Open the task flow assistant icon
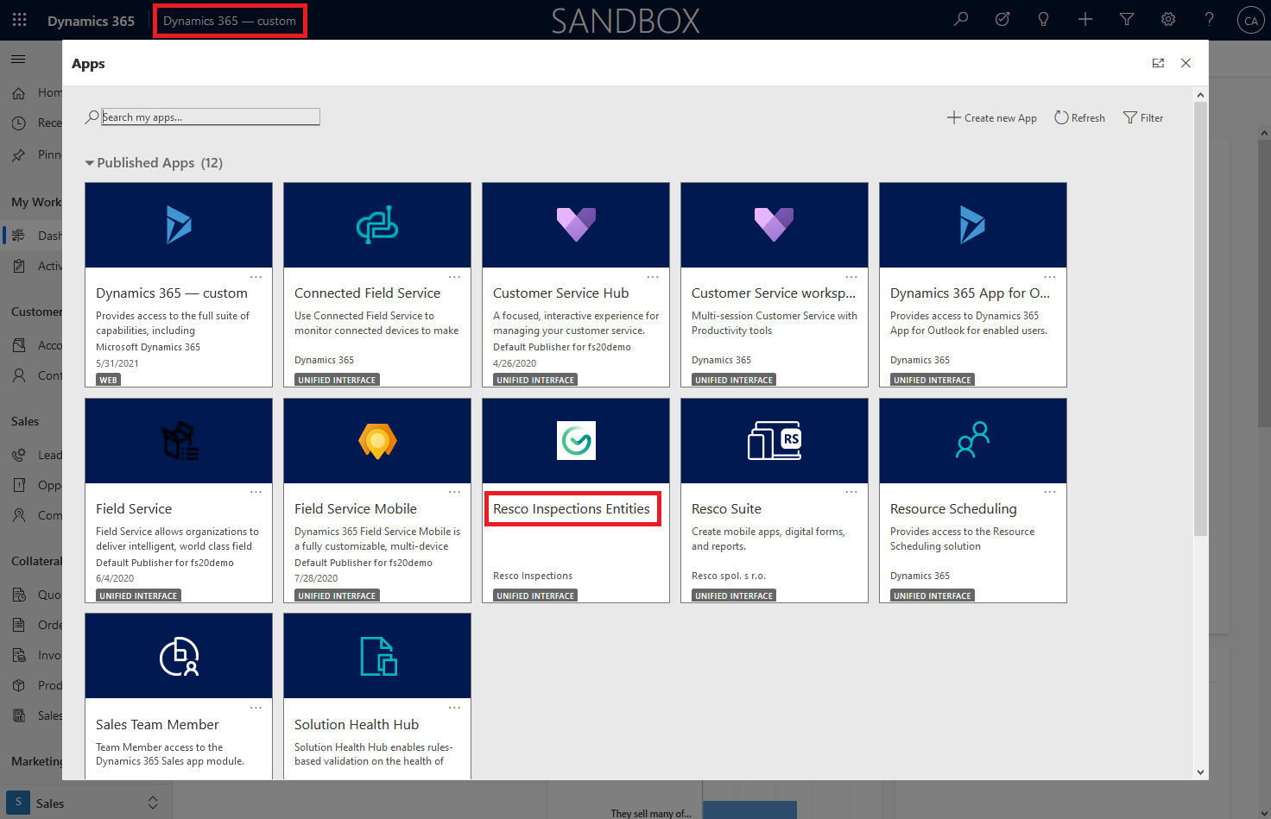Screen dimensions: 1271x819 pos(1002,20)
